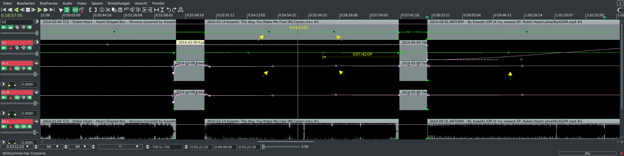Cut selection with the scissors icon
The width and height of the screenshot is (624, 156).
[x=108, y=10]
